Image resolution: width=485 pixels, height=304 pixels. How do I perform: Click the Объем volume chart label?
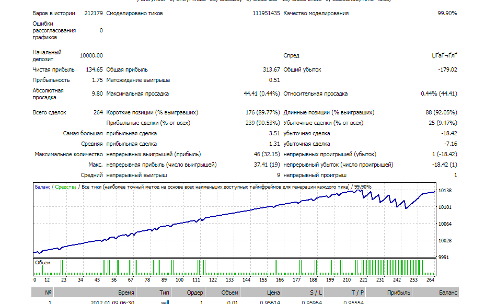[43, 263]
